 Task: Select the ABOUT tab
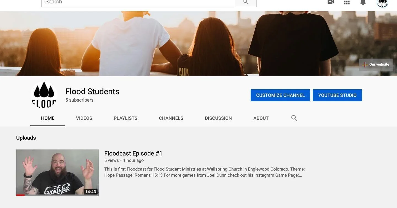(x=261, y=118)
